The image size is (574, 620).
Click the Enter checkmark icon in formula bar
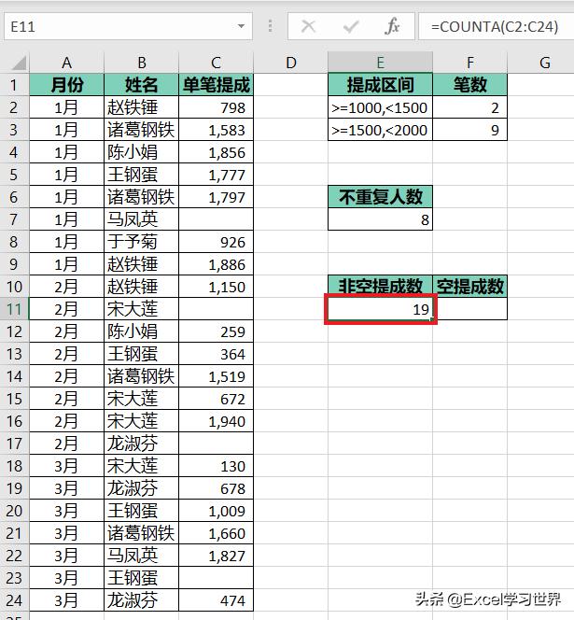(350, 26)
